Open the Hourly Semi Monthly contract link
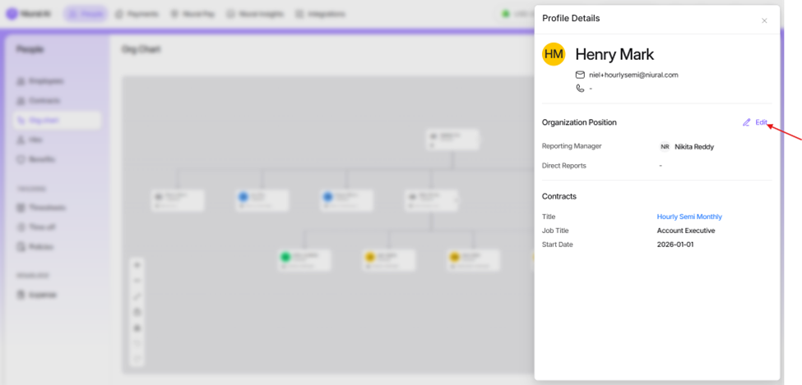 [689, 217]
